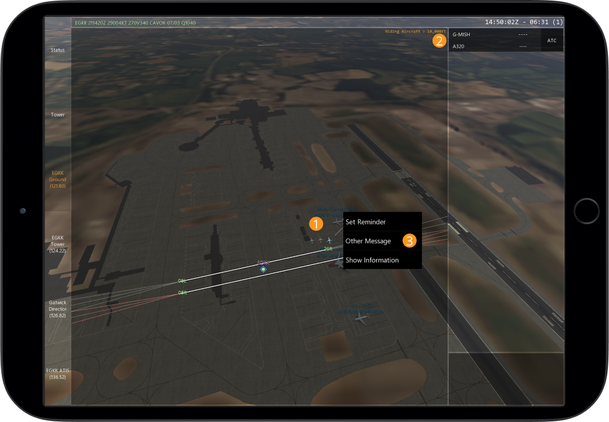Click the leftmost parked aircraft icon on the apron

tap(312, 240)
